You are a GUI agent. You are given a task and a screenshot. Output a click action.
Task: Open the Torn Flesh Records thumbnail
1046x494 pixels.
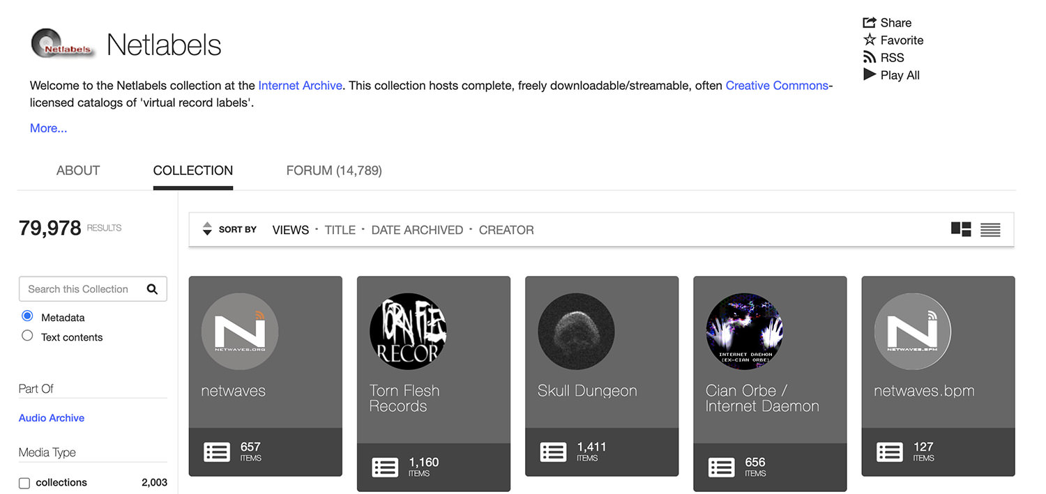(408, 331)
